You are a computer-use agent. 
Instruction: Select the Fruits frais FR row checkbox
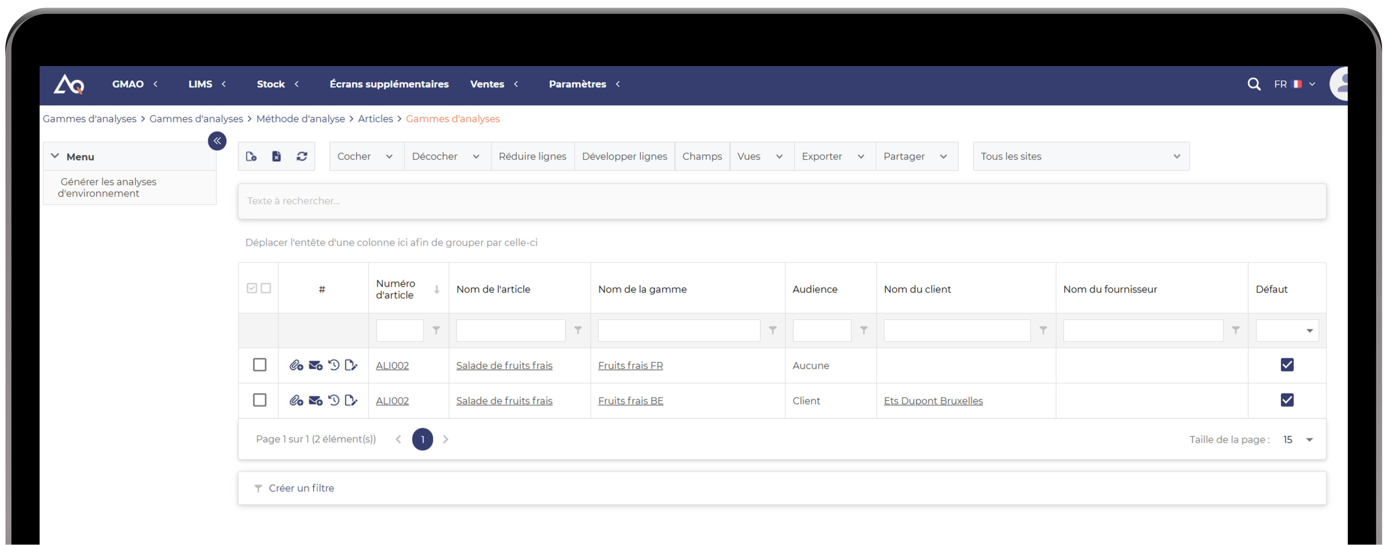tap(260, 365)
